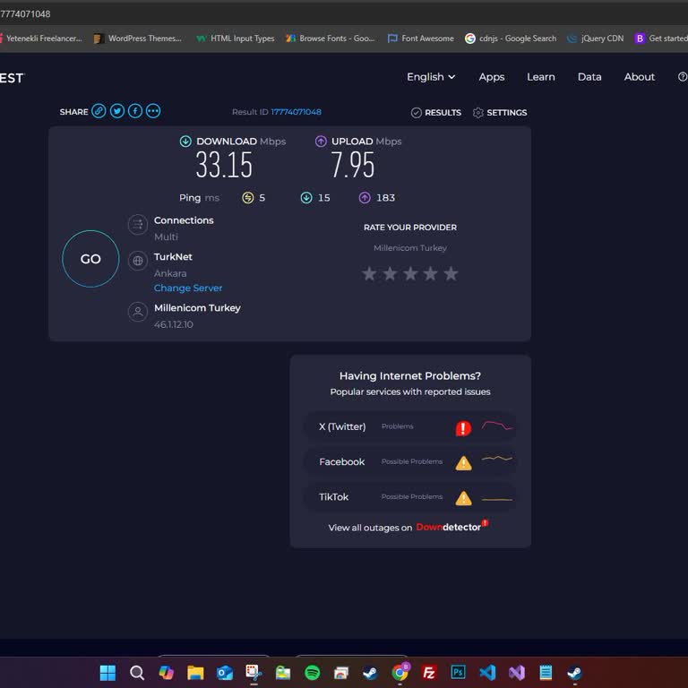Rate provider five stars
The width and height of the screenshot is (688, 688).
[x=451, y=274]
